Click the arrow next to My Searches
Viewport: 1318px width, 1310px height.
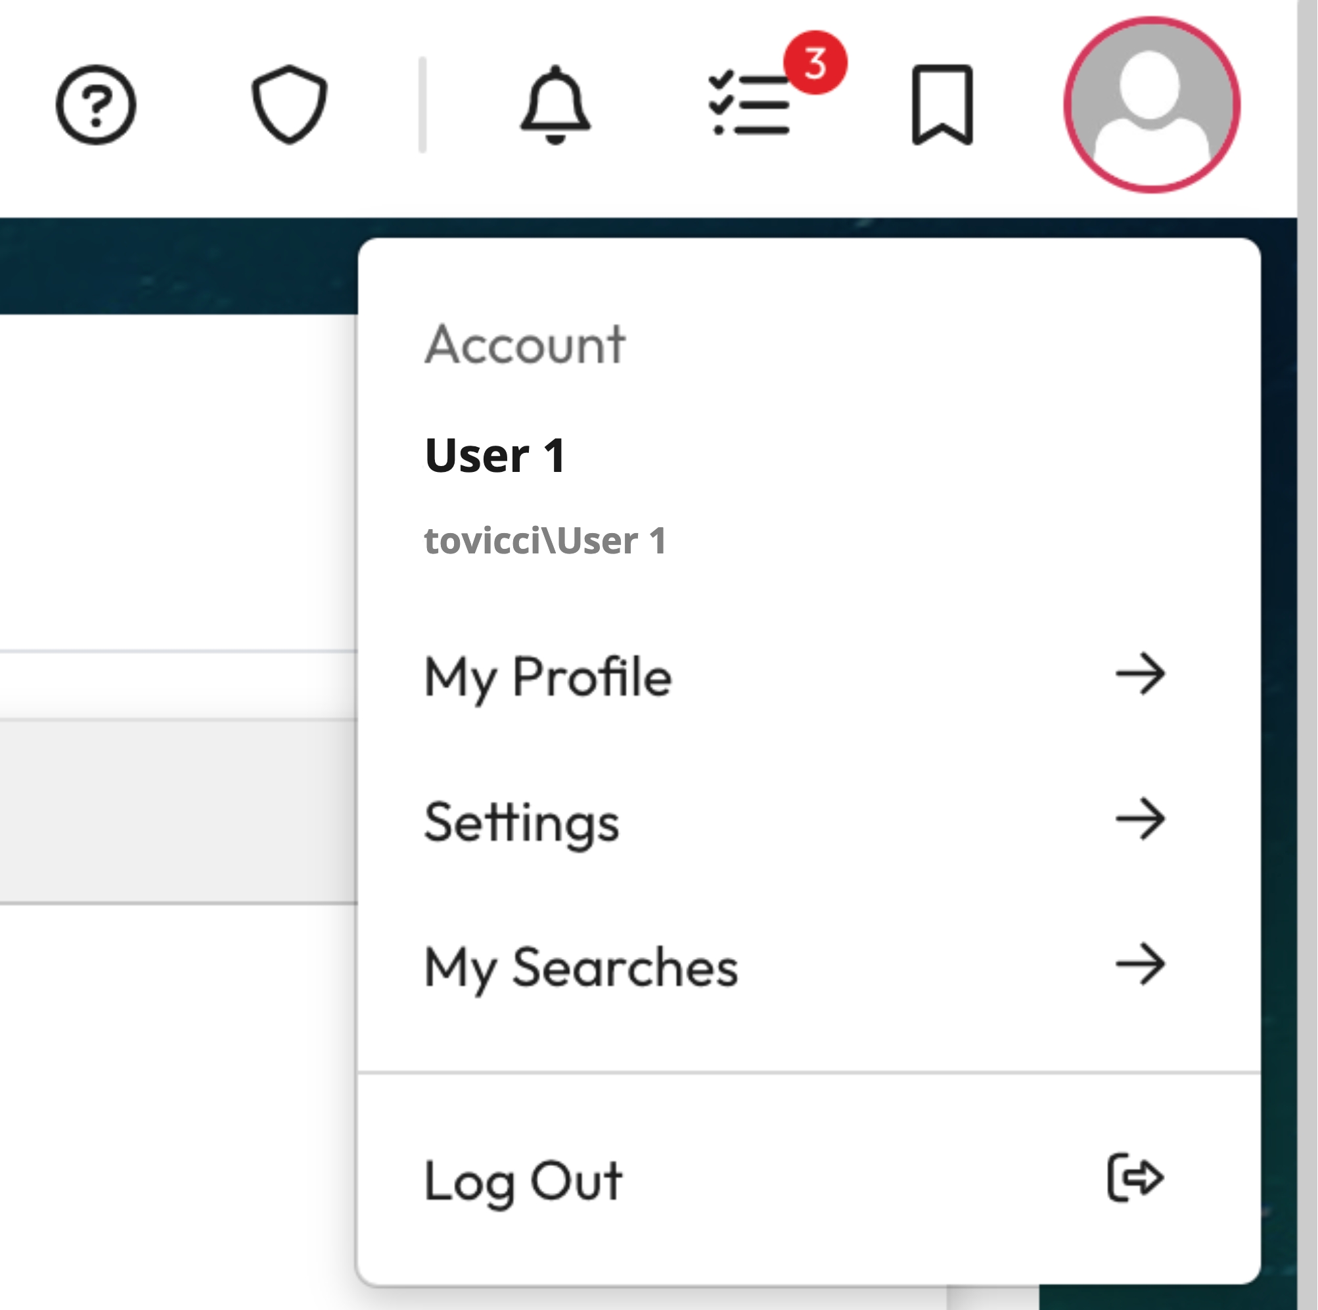1140,964
